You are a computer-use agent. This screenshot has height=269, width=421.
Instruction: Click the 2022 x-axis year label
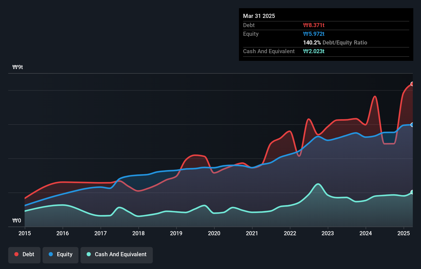click(290, 233)
